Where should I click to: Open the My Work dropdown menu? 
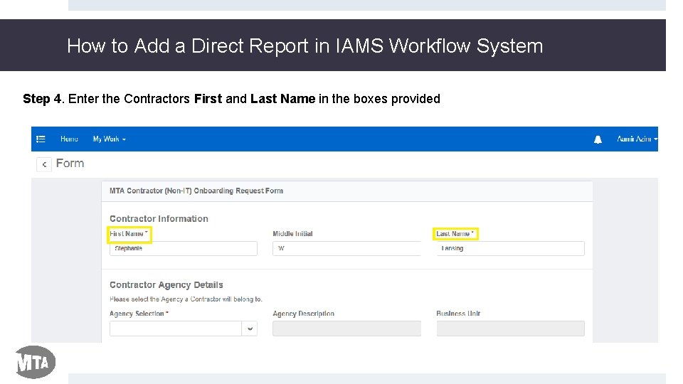coord(109,139)
